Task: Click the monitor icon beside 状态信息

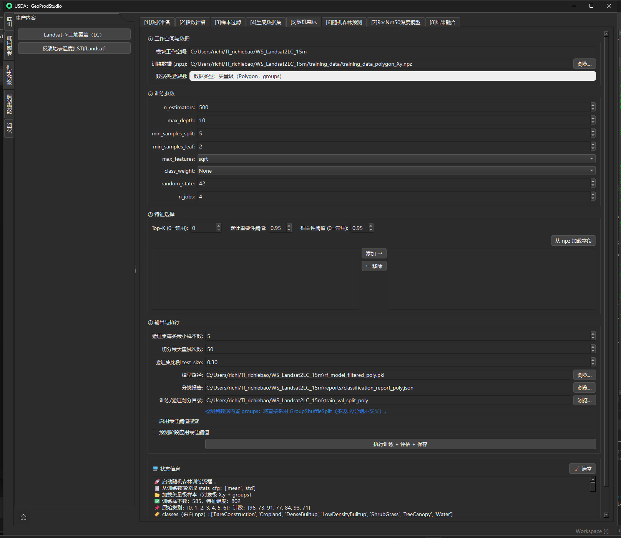Action: [155, 469]
